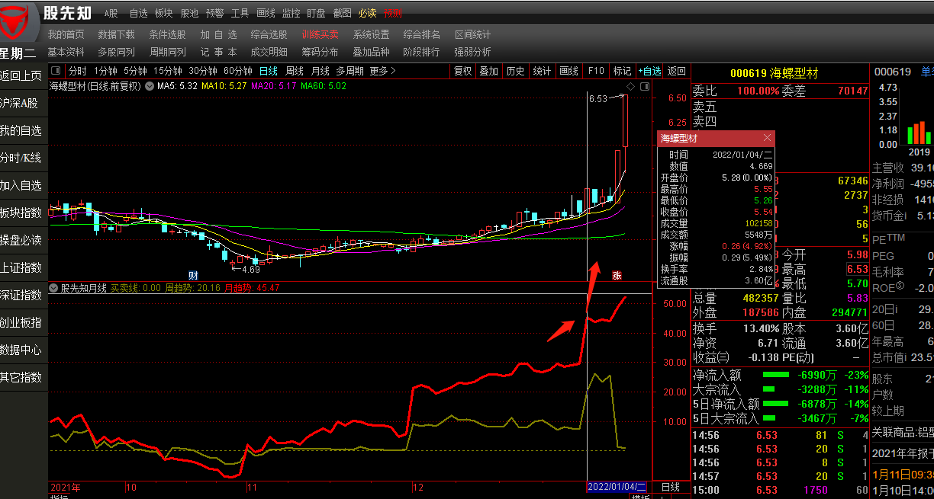Close the 海螺型材 data popup
934x499 pixels.
click(x=767, y=138)
